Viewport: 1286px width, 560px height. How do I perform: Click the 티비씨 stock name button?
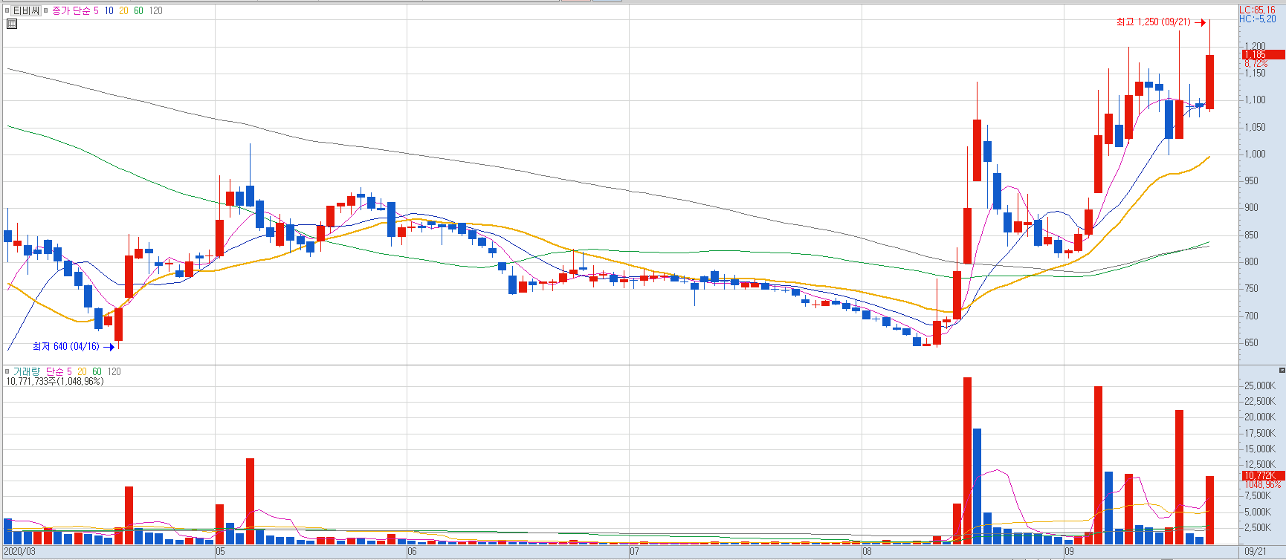pyautogui.click(x=26, y=11)
